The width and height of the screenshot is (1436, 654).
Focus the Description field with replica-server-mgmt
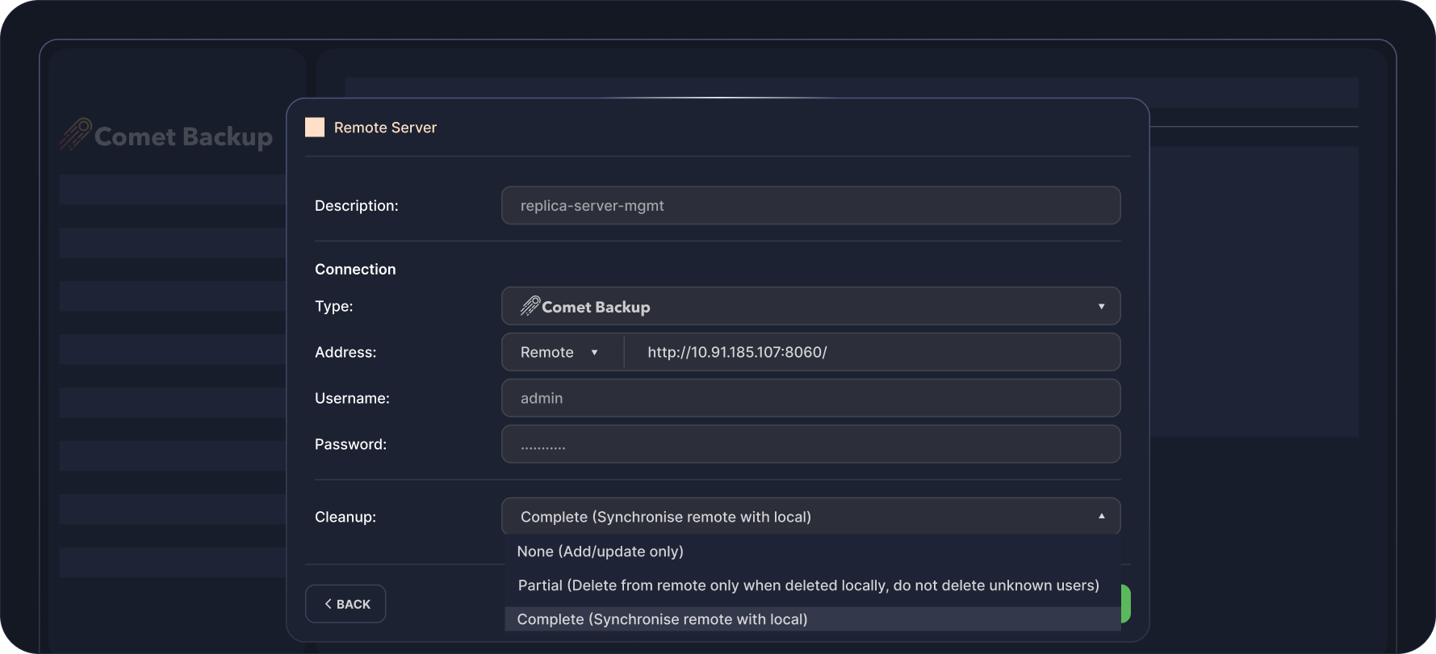click(x=810, y=206)
